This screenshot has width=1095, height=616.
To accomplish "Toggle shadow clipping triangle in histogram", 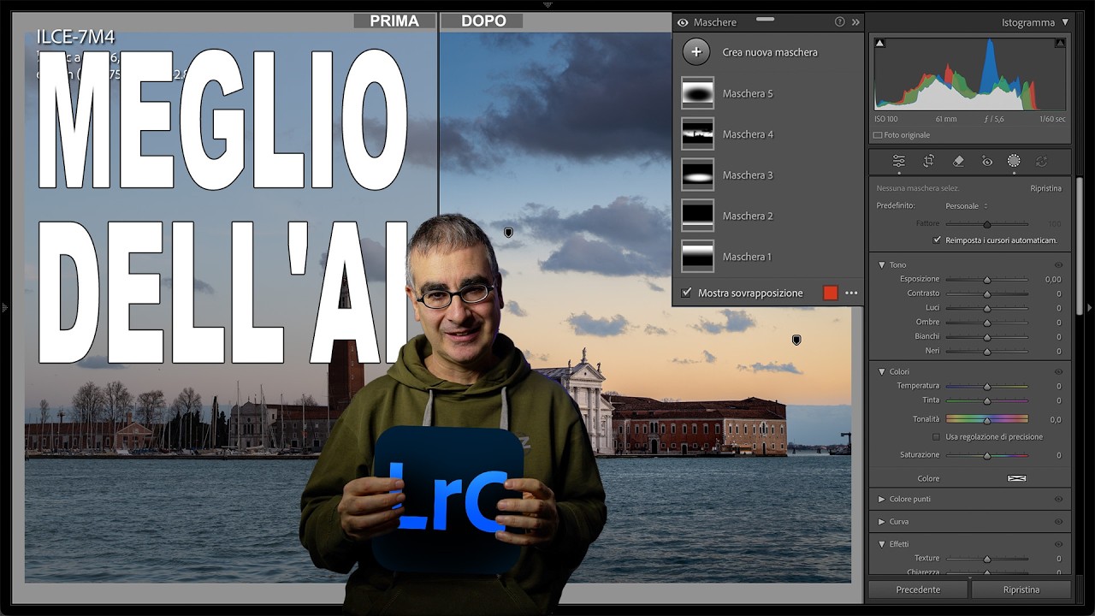I will pyautogui.click(x=879, y=43).
